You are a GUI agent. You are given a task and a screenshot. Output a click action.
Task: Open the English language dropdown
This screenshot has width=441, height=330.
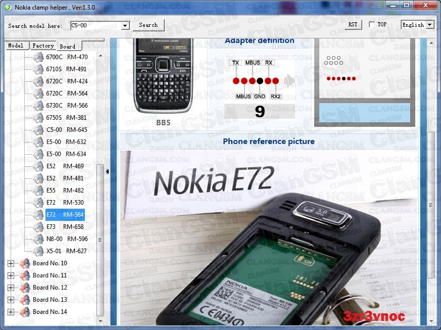430,25
